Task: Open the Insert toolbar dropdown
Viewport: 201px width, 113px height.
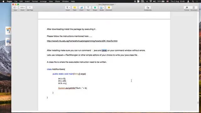Action: [68, 8]
